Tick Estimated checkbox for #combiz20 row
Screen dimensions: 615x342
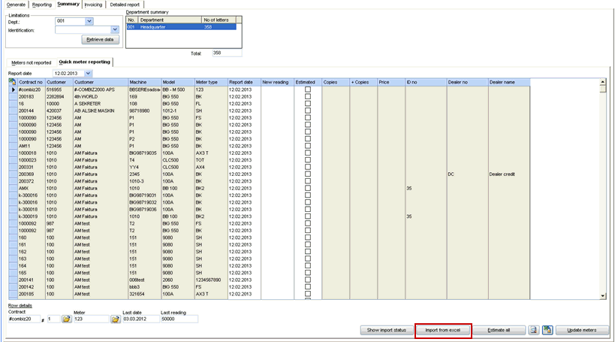point(307,89)
